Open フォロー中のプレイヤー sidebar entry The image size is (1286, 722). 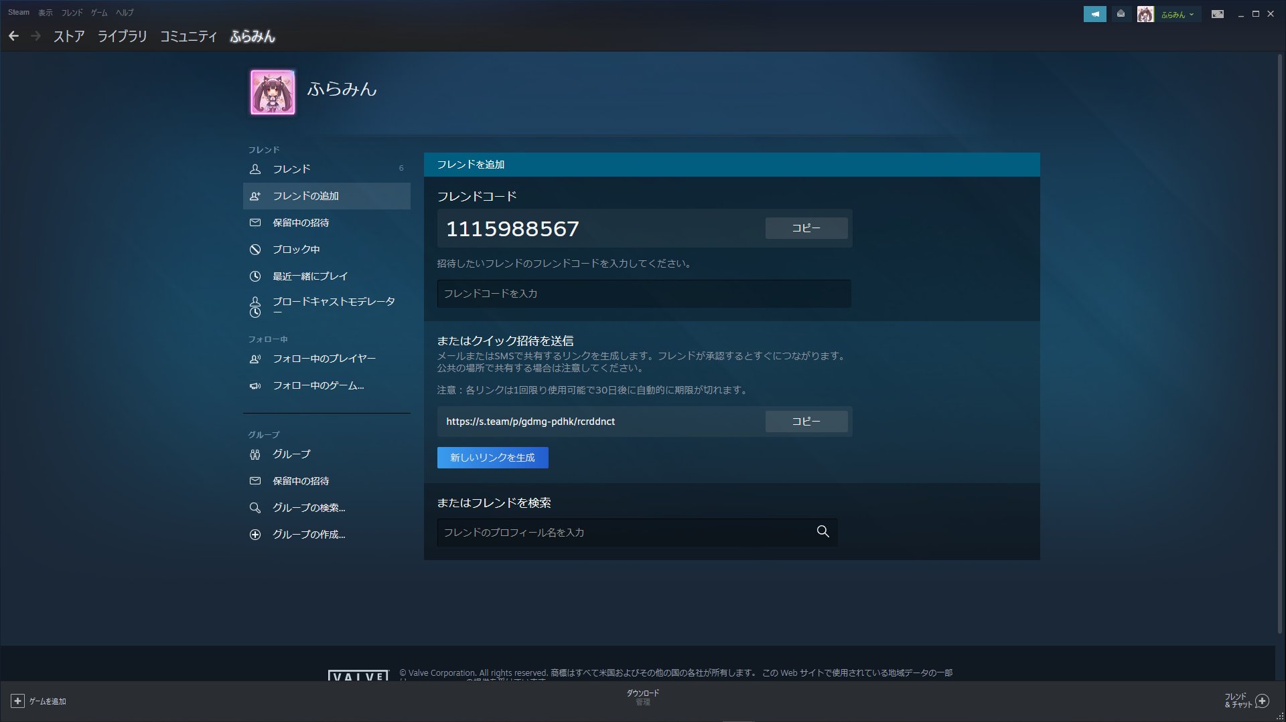(327, 359)
